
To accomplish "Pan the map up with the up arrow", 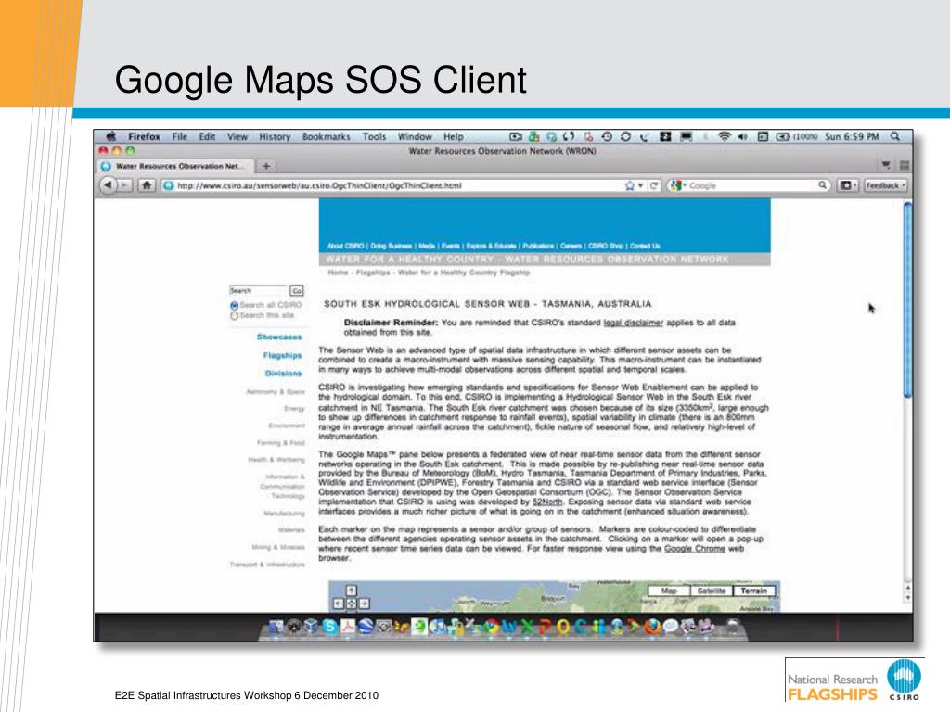I will tap(351, 591).
